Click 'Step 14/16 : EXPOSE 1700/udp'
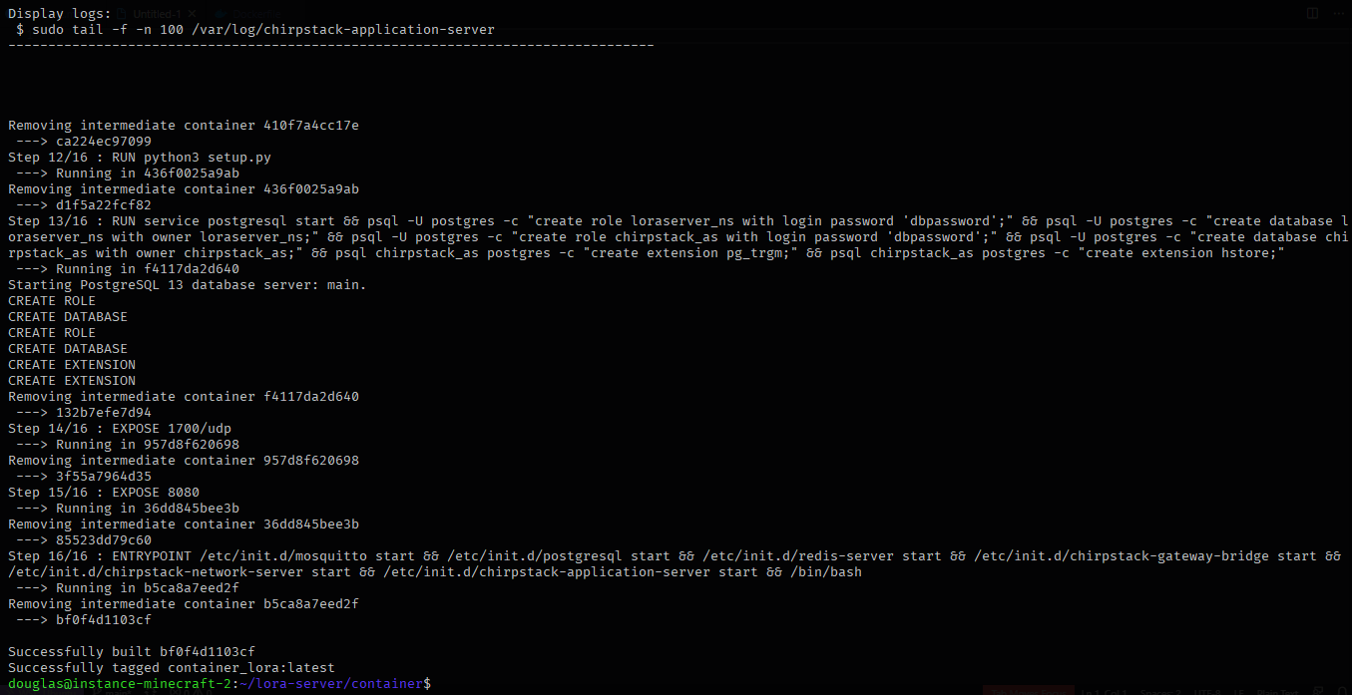The height and width of the screenshot is (695, 1352). pos(120,429)
